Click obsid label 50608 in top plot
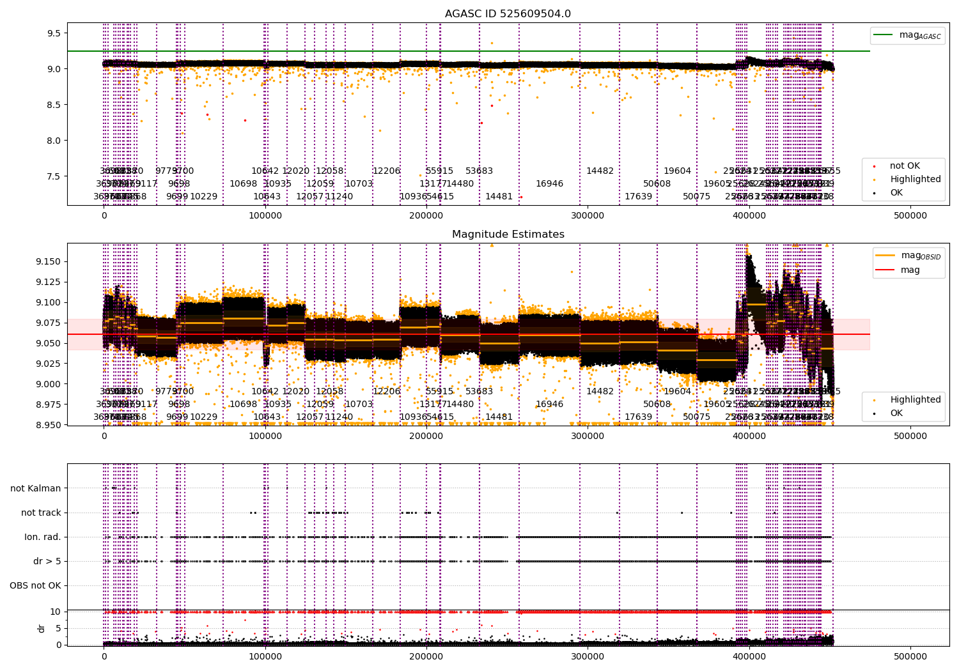This screenshot has width=959, height=671. coord(657,183)
